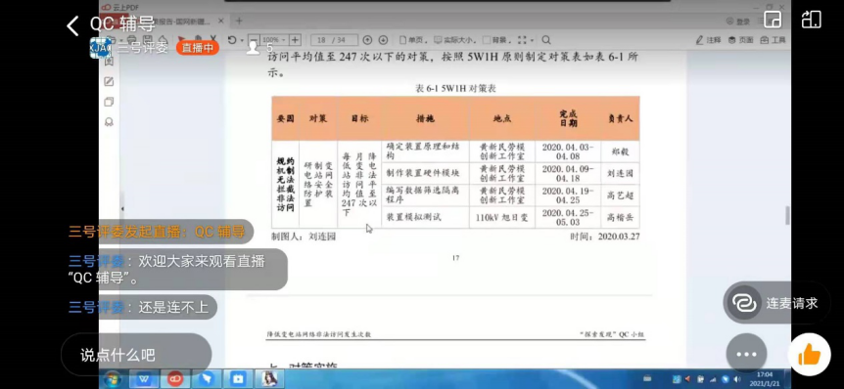Tap the screen rotation icon
Viewport: 844px width, 389px height.
(x=811, y=20)
